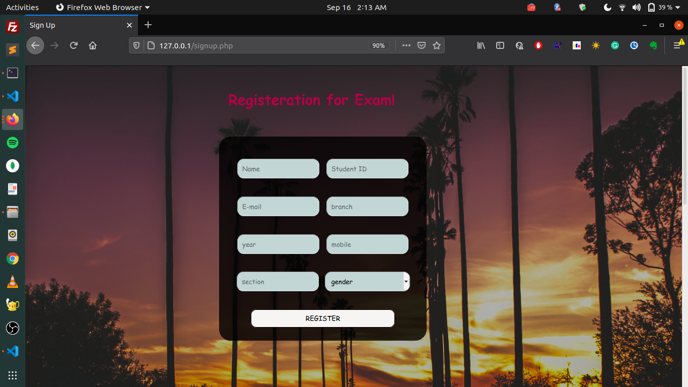Viewport: 688px width, 387px height.
Task: Close the Sign Up tab
Action: 129,25
